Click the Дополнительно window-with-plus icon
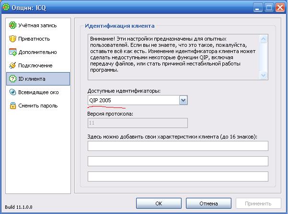This screenshot has width=288, height=214. pos(12,52)
